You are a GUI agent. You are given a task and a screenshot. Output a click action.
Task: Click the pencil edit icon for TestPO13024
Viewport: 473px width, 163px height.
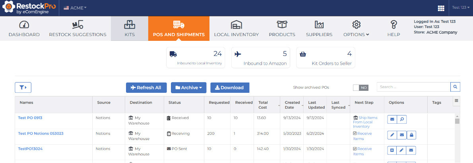(401, 150)
